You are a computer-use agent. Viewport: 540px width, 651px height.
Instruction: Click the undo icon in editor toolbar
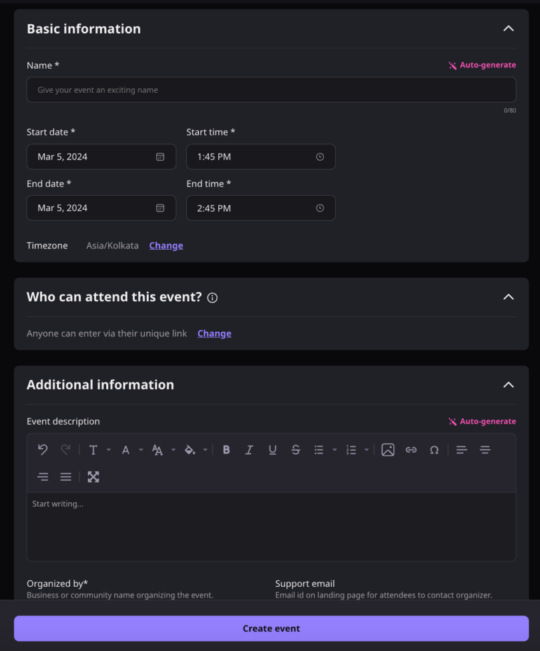click(x=43, y=449)
